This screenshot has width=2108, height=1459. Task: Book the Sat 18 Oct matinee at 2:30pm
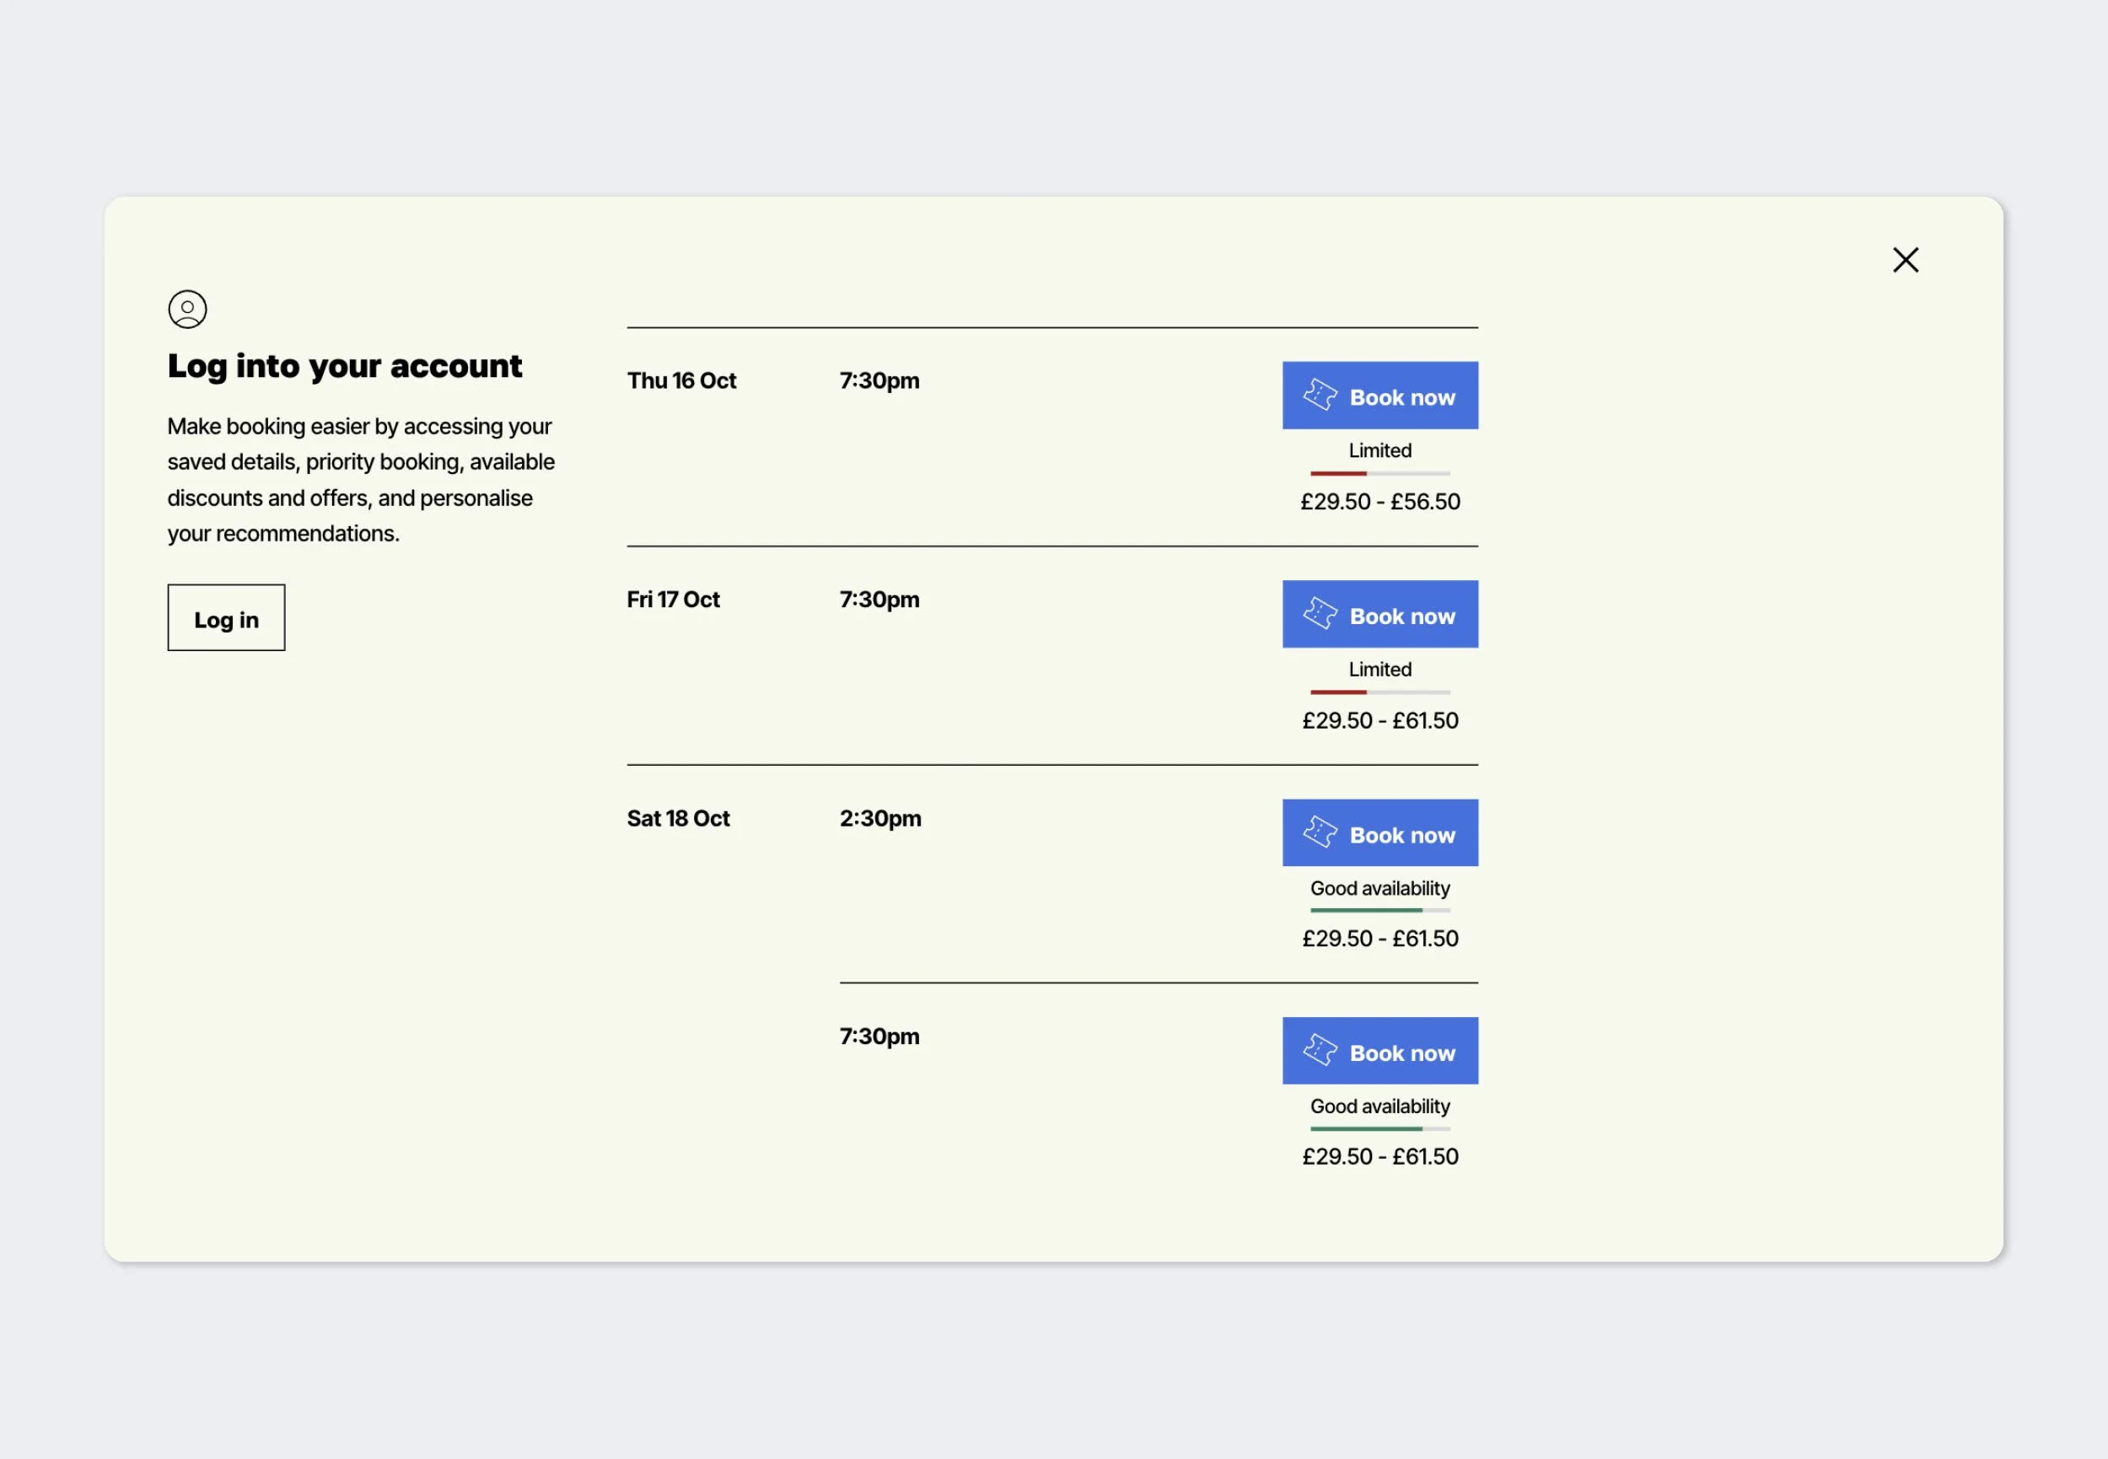pos(1379,832)
